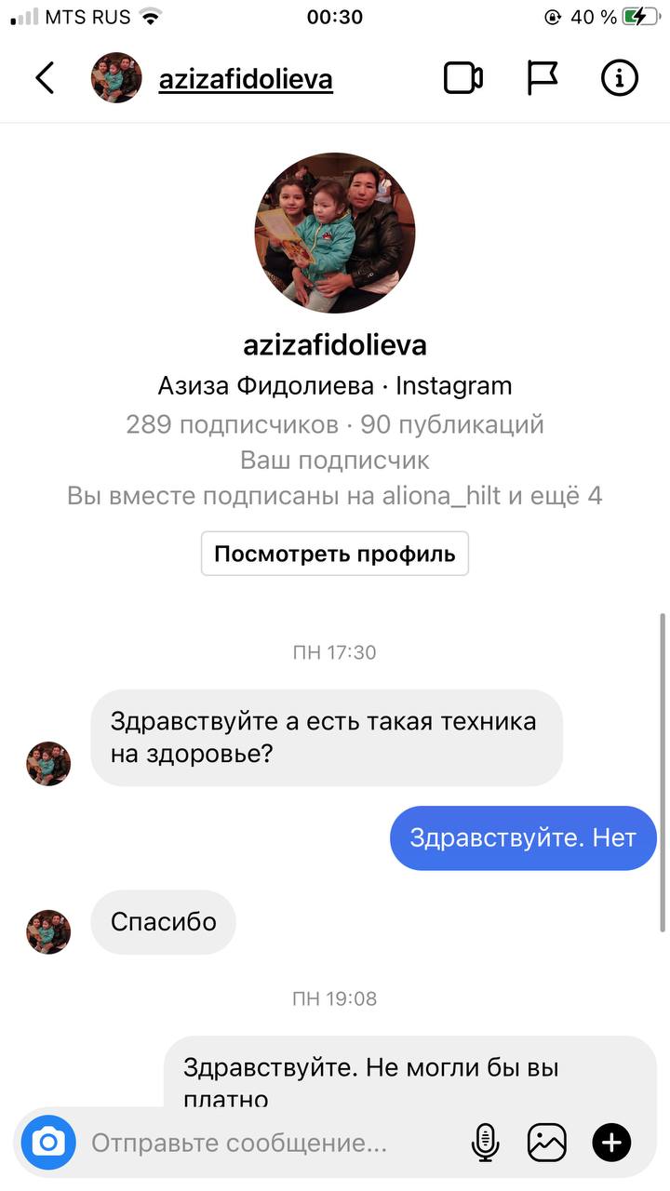Tap avatar beside техника на здоровье message

click(48, 764)
